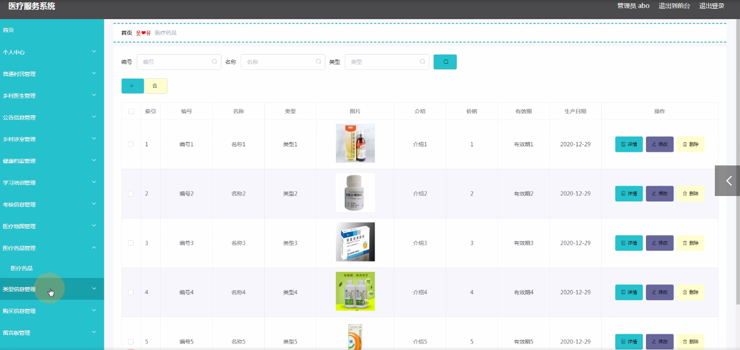740x350 pixels.
Task: Click search icon inside 编号 field
Action: [x=214, y=62]
